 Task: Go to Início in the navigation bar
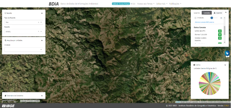coord(133,4)
